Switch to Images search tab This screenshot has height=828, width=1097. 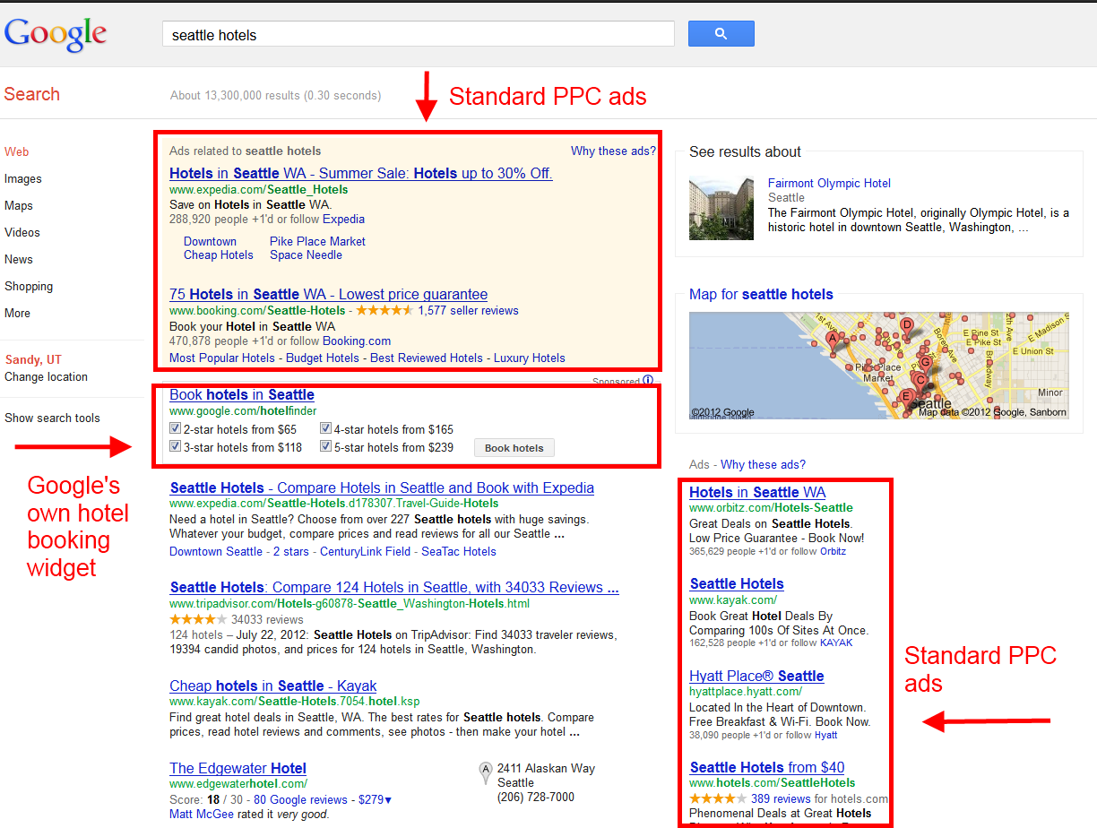[22, 178]
